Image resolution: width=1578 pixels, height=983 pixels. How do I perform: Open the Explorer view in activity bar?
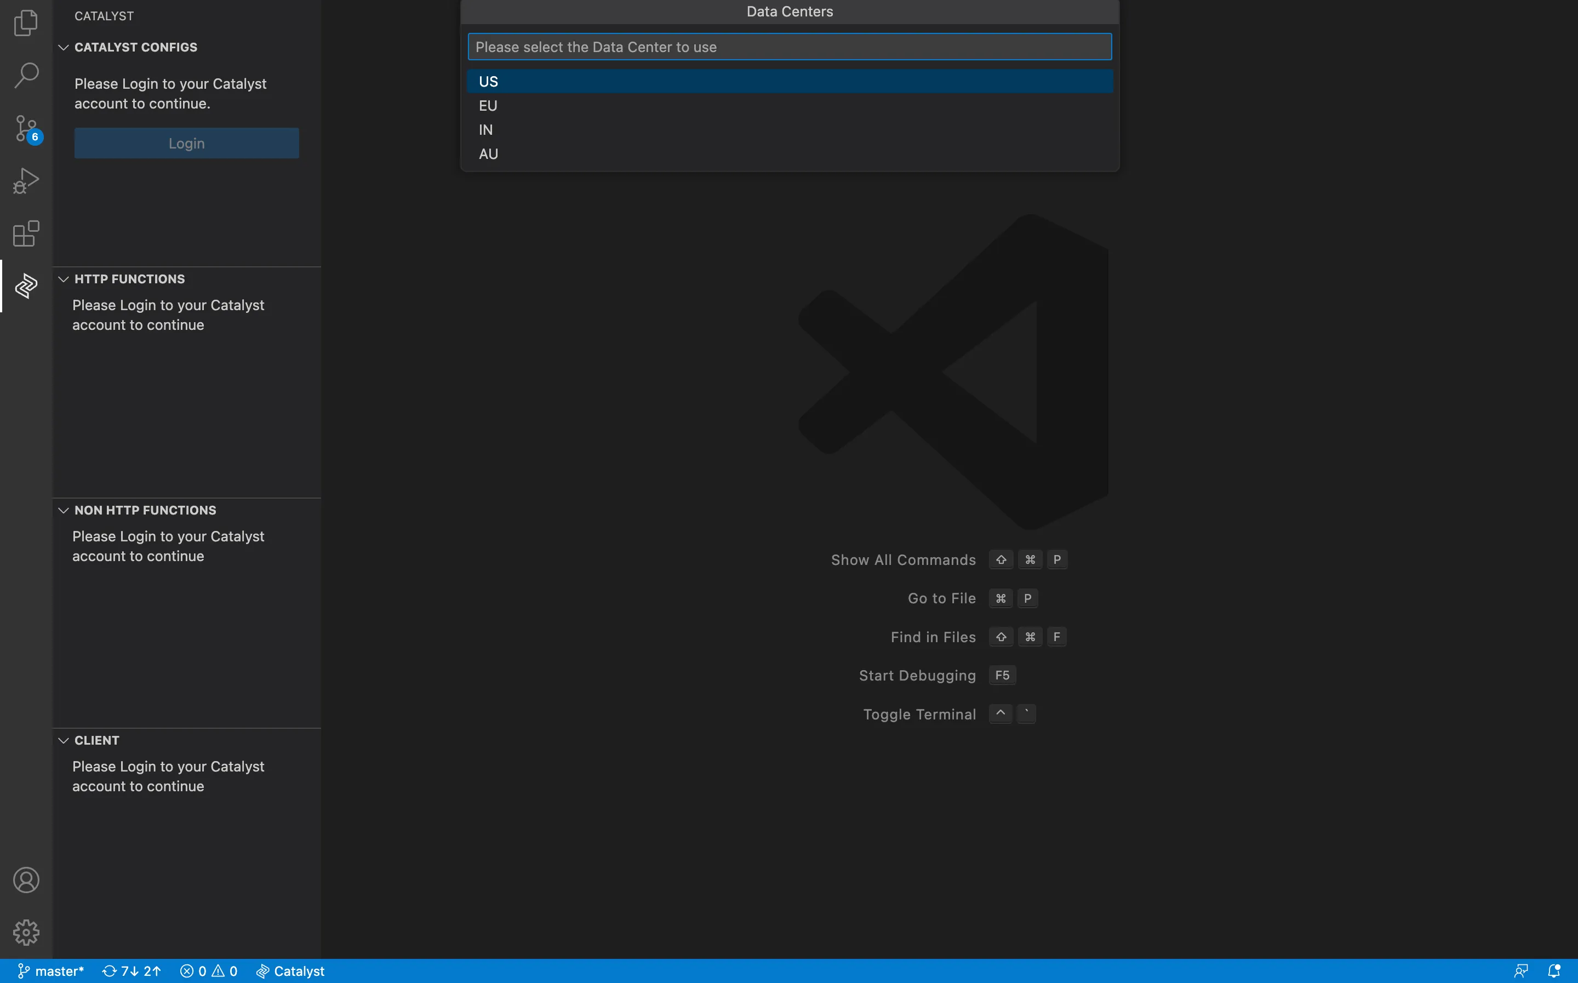(26, 23)
